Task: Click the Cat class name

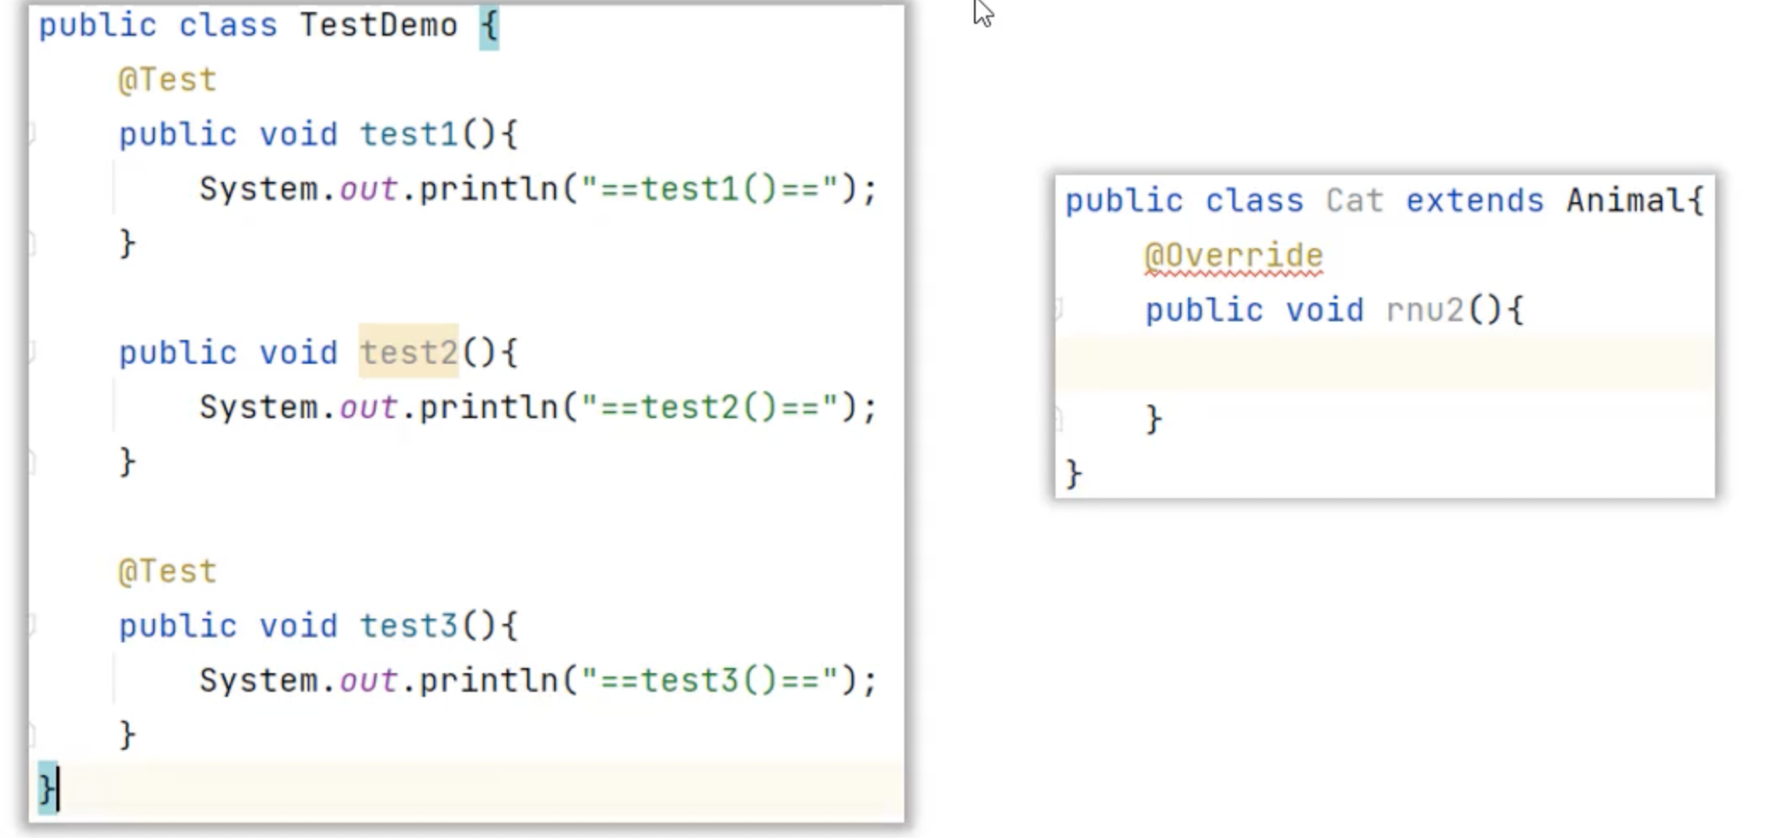Action: (1355, 201)
